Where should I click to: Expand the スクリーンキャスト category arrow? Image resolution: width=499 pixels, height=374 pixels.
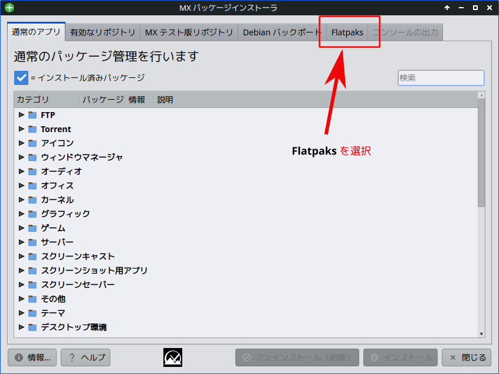(x=21, y=256)
